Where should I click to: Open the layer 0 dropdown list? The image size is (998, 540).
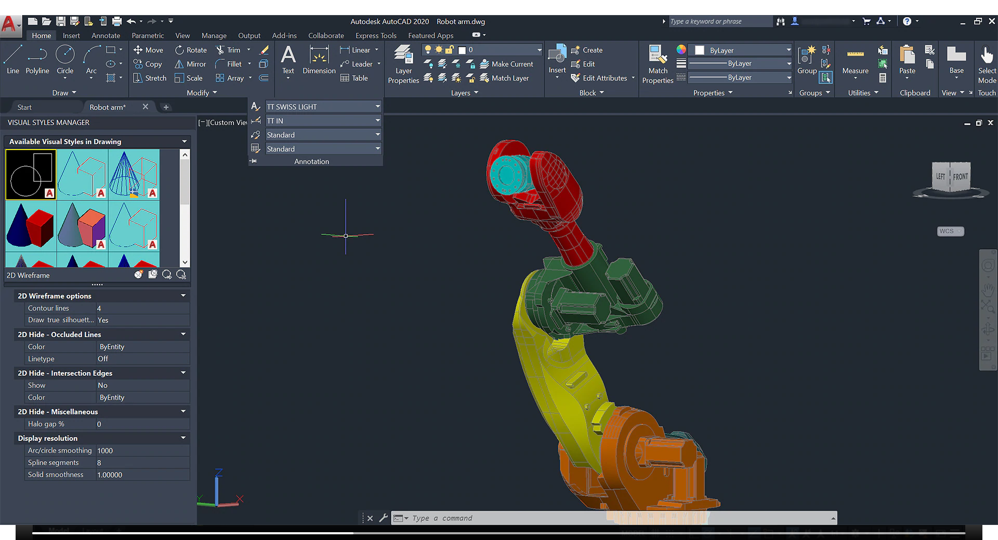pyautogui.click(x=539, y=50)
